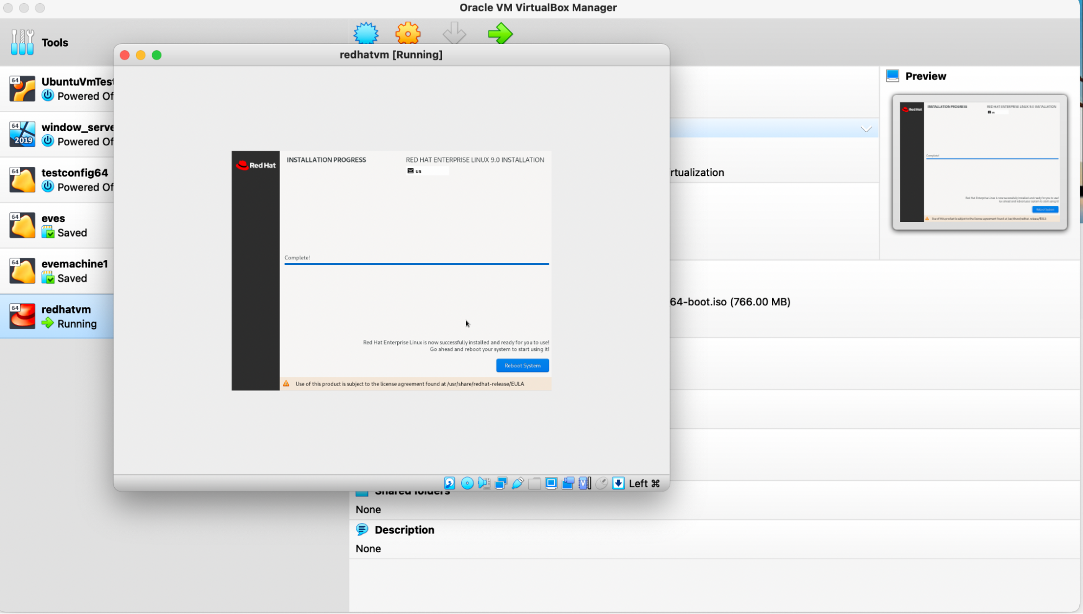Click the New VM starburst icon in the Manager toolbar
The image size is (1083, 614).
point(366,33)
